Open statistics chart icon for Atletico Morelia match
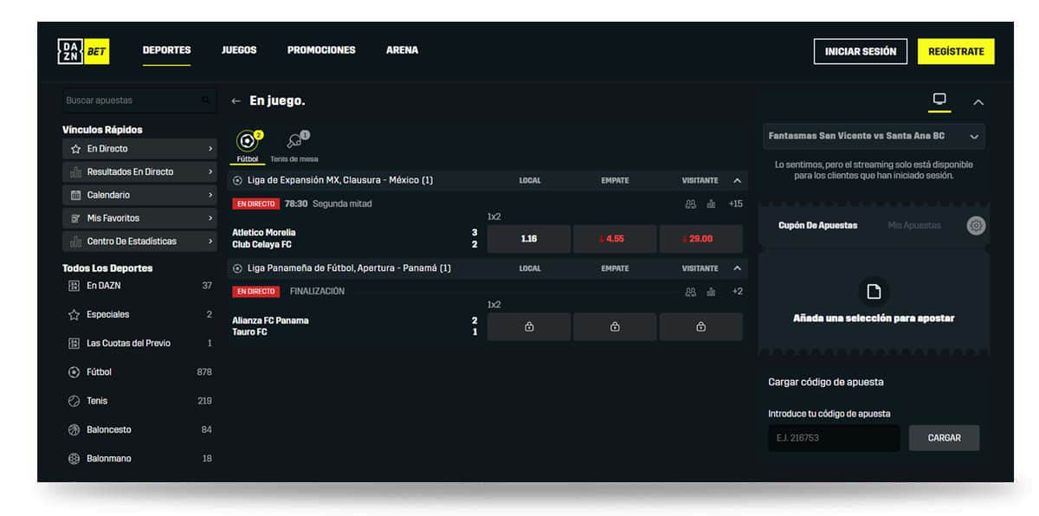 (x=711, y=204)
